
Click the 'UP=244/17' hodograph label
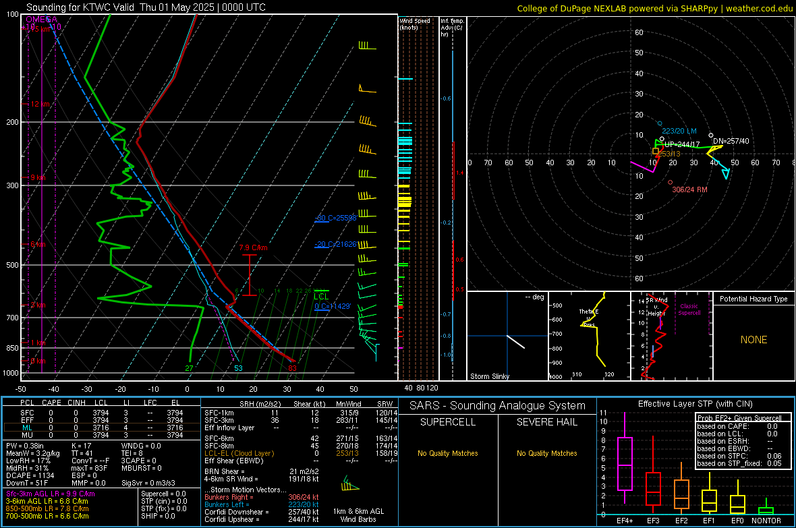pos(682,144)
